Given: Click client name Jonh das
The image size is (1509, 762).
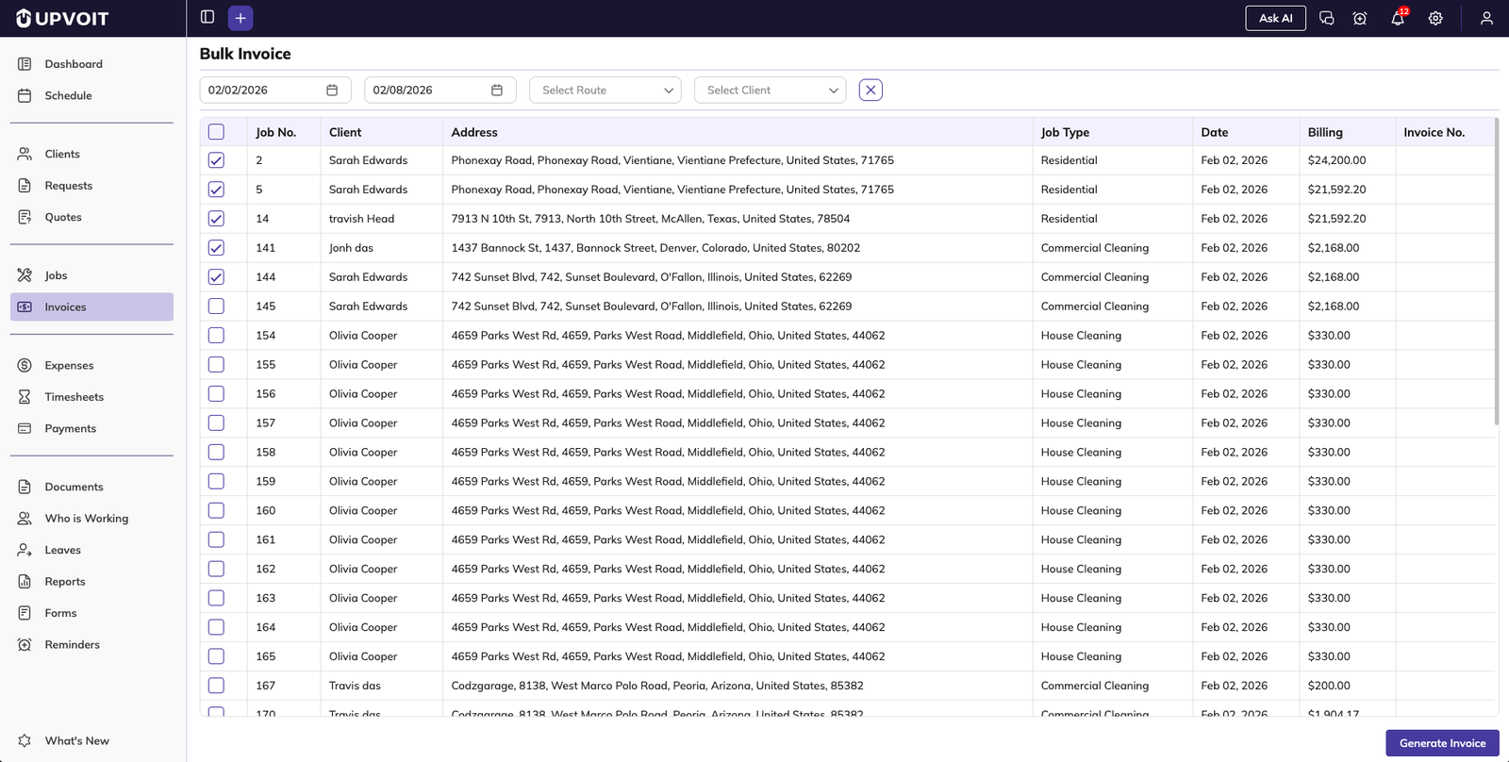Looking at the screenshot, I should [351, 248].
